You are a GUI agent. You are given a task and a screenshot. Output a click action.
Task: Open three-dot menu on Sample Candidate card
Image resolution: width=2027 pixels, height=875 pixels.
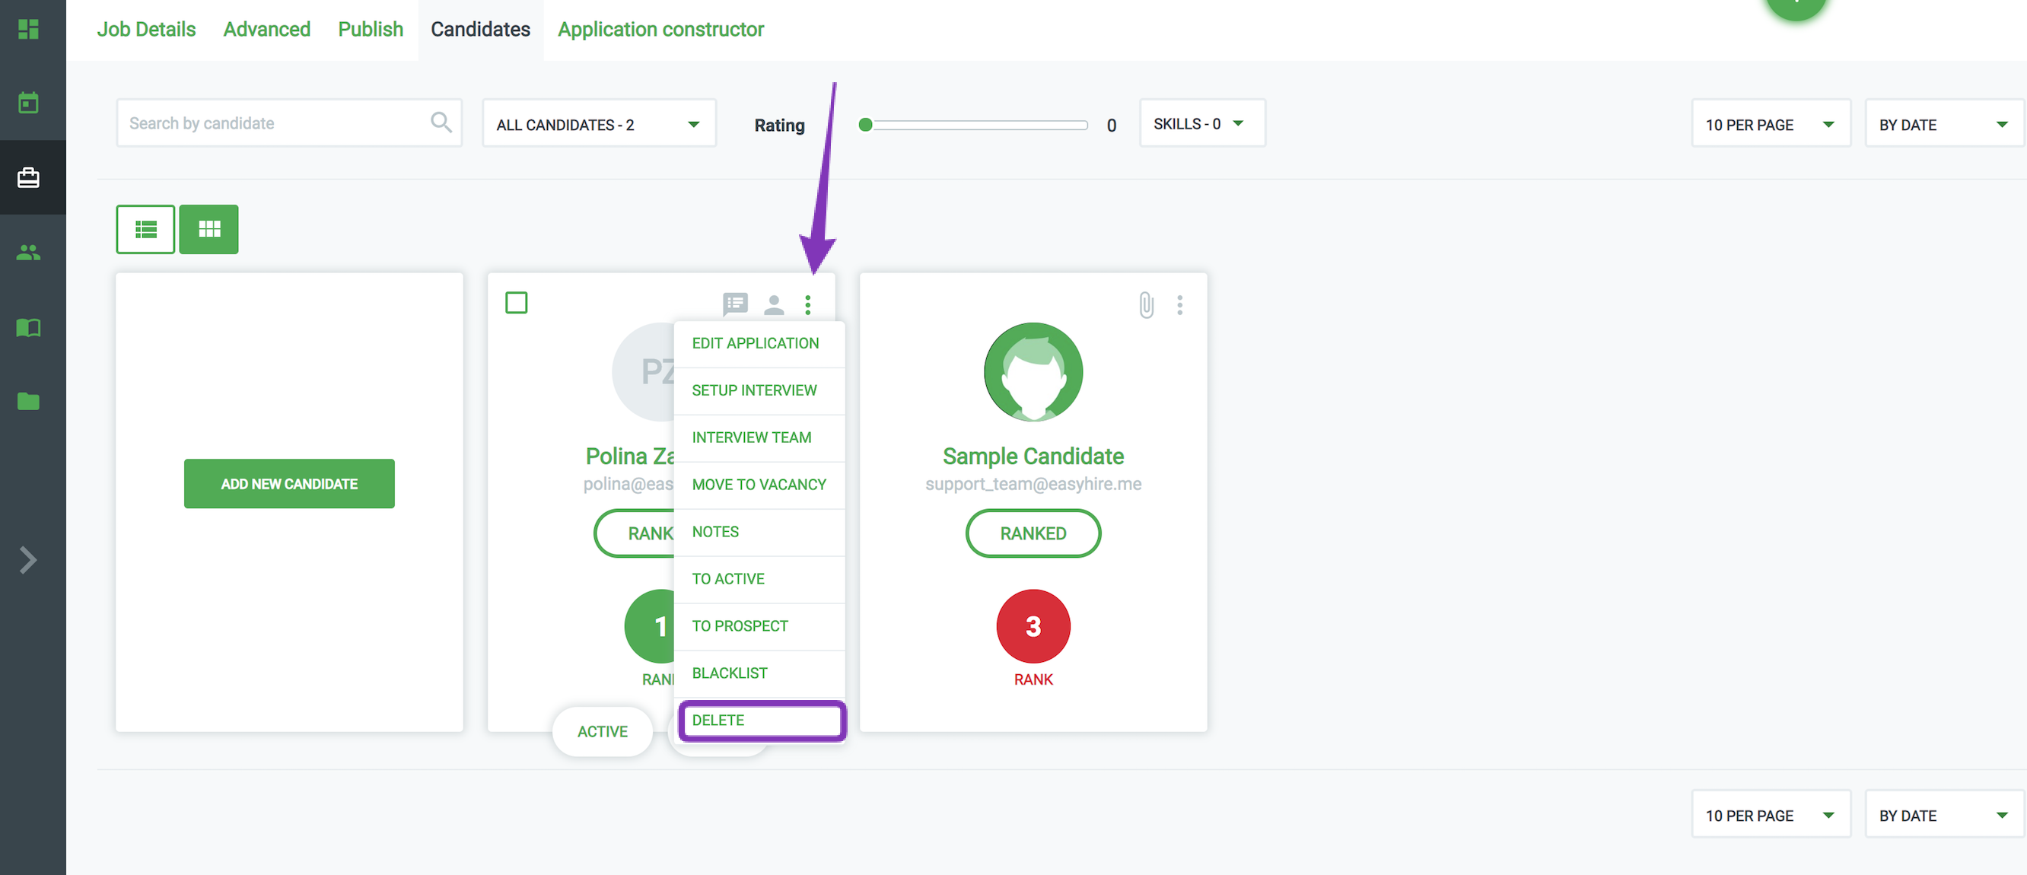pyautogui.click(x=1179, y=304)
